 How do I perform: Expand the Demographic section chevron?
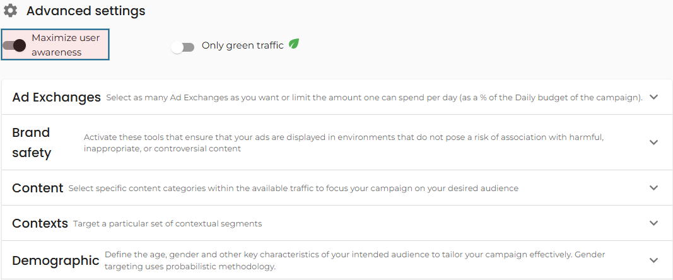point(653,260)
